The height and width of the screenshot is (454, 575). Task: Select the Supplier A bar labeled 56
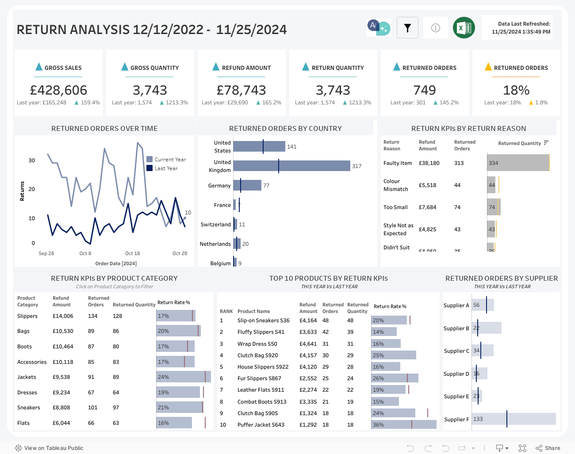click(483, 305)
